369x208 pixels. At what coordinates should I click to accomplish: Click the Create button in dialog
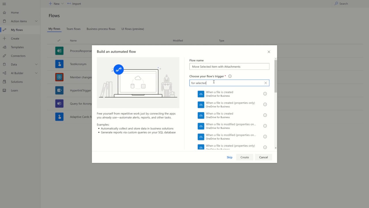245,157
